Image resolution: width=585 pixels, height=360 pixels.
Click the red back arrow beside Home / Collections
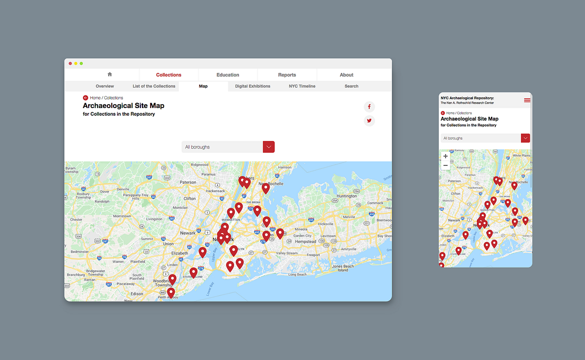pyautogui.click(x=86, y=98)
